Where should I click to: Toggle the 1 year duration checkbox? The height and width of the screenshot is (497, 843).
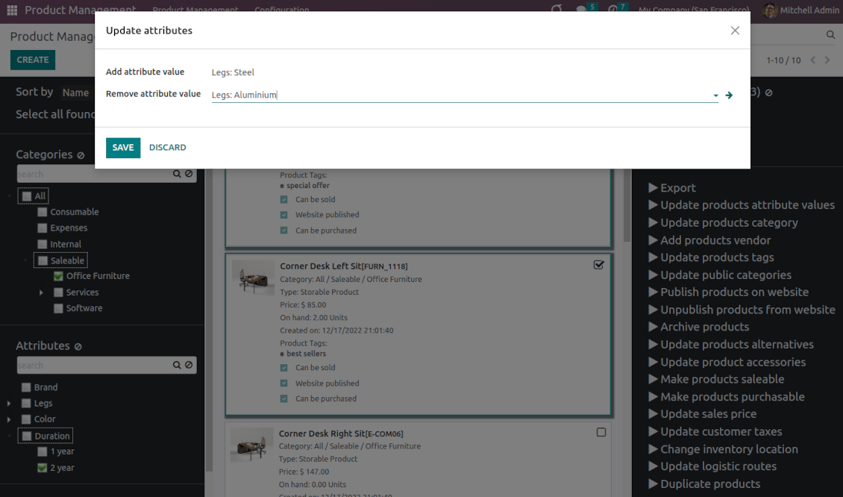coord(43,451)
